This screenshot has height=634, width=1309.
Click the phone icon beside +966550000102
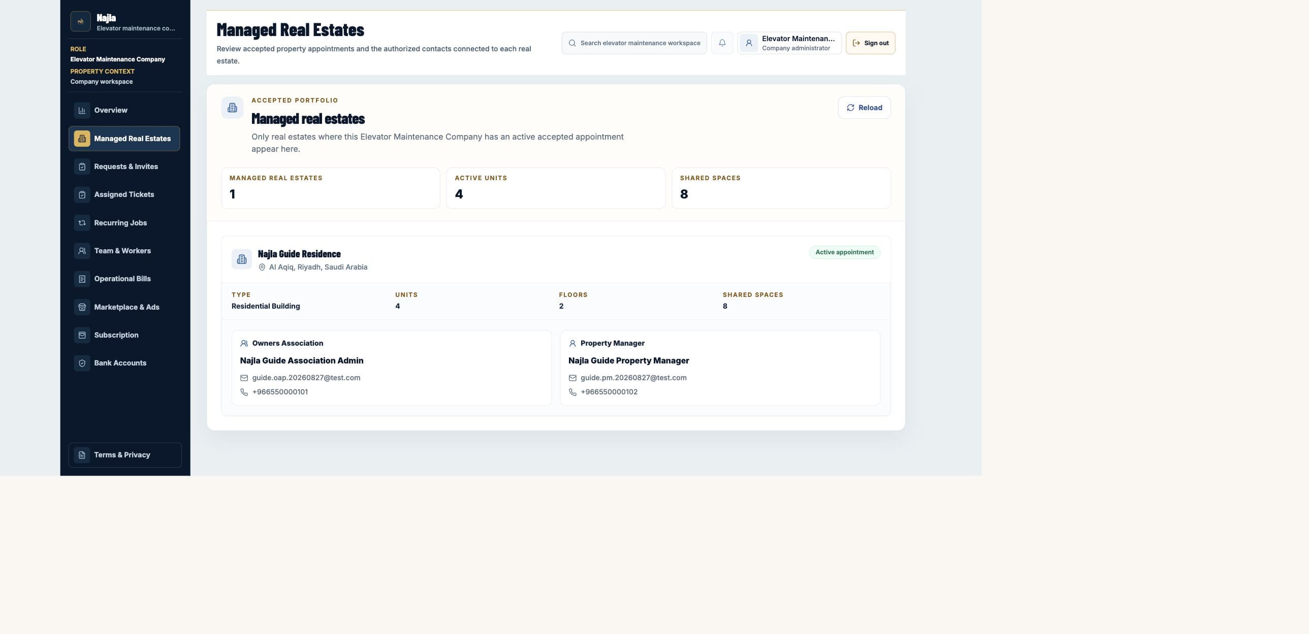coord(572,392)
